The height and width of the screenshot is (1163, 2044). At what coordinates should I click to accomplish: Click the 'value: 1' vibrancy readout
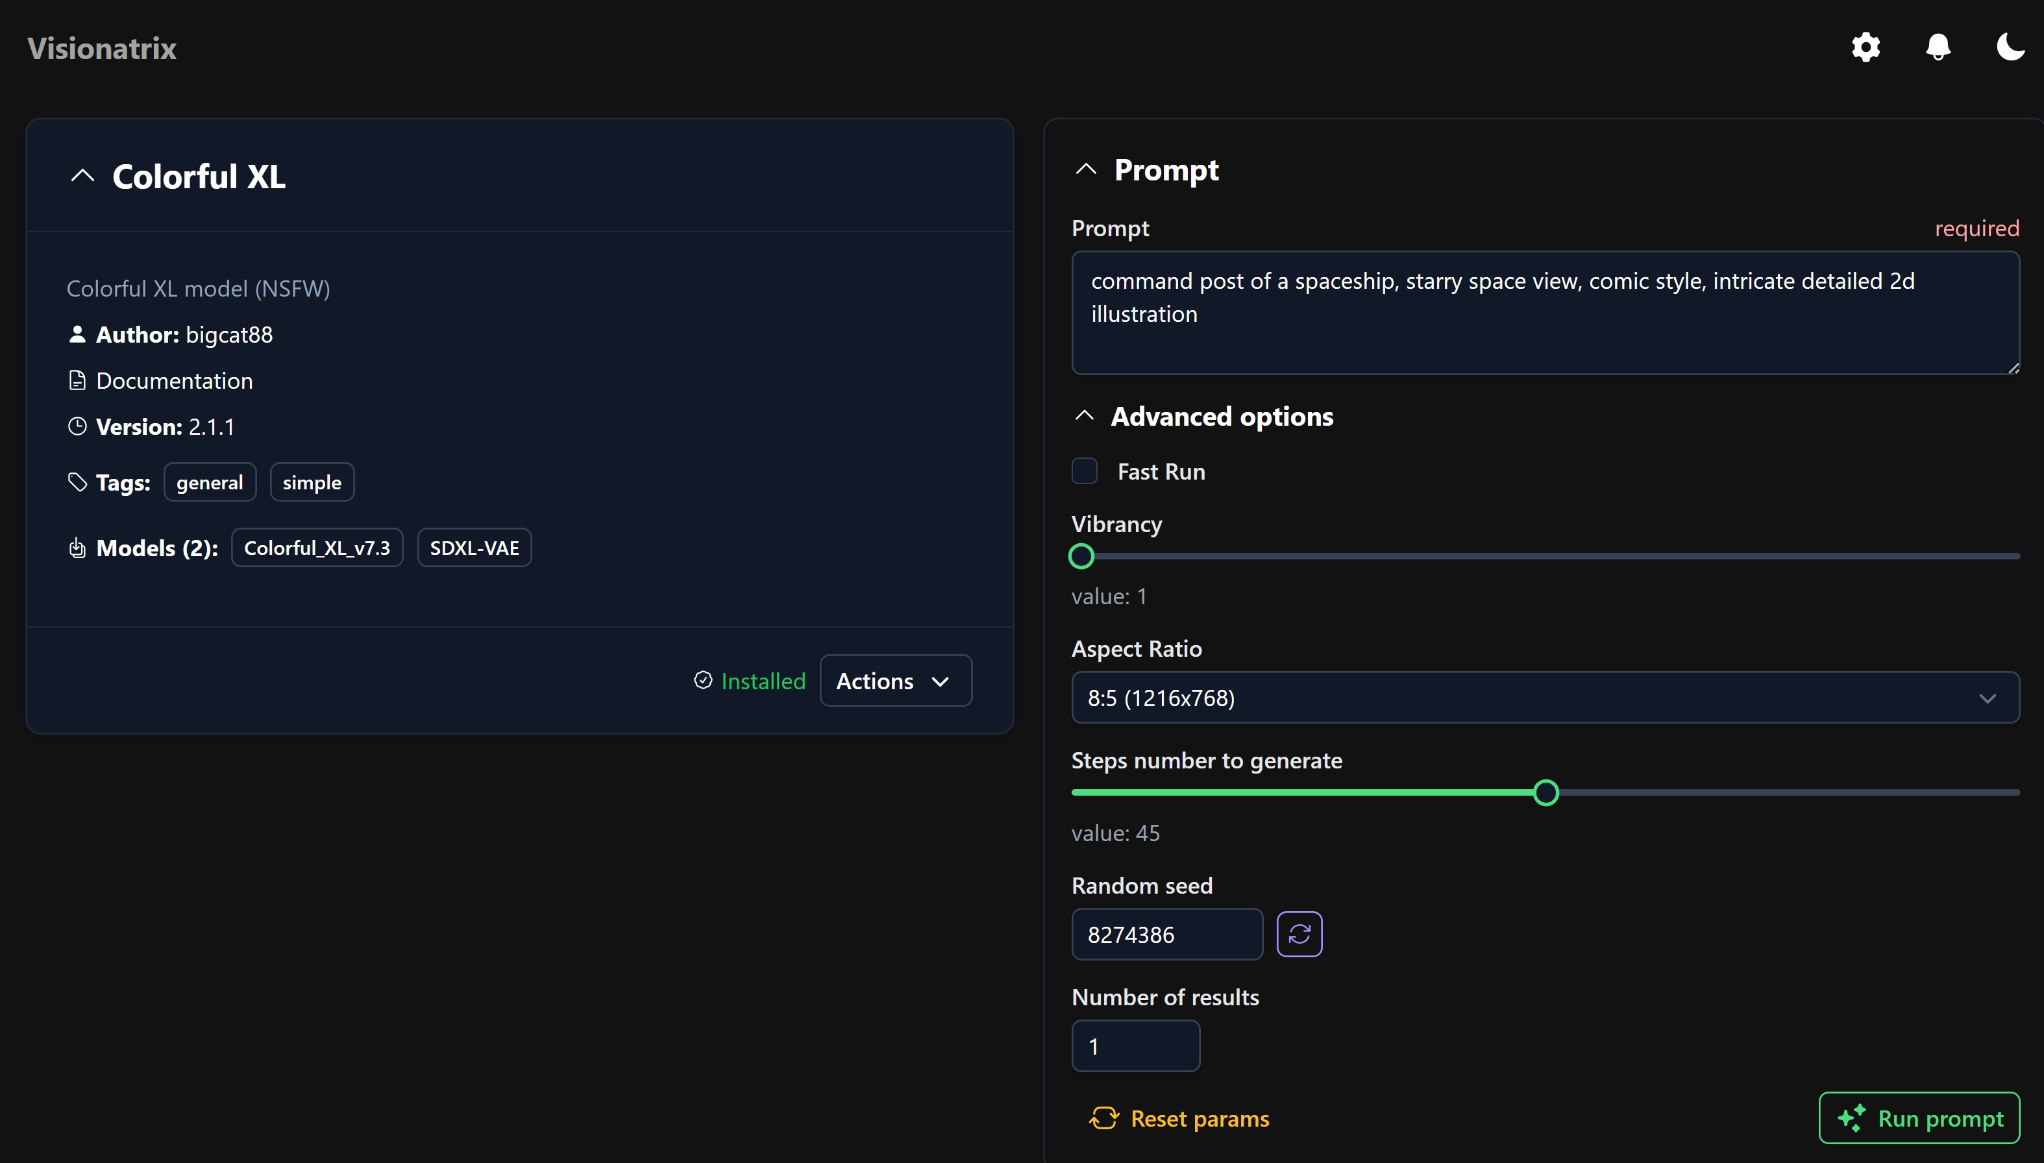point(1109,596)
